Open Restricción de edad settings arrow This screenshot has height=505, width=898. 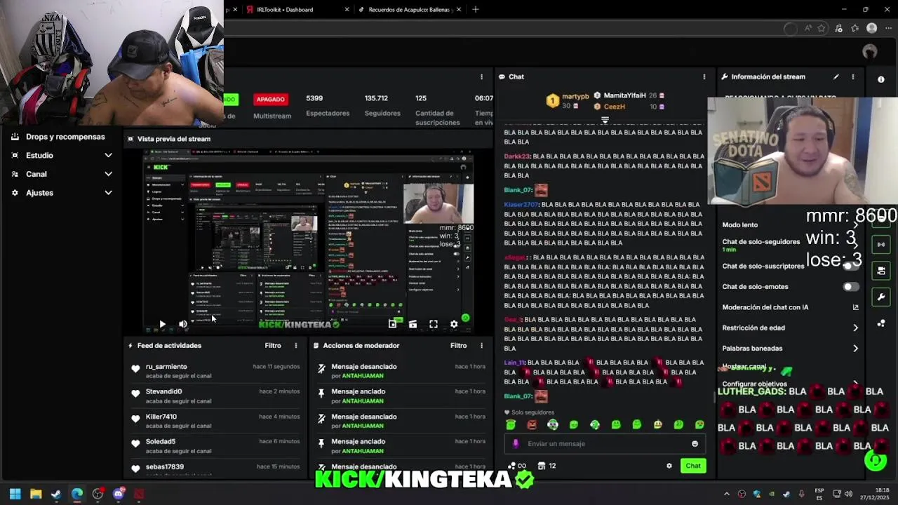[x=855, y=328]
